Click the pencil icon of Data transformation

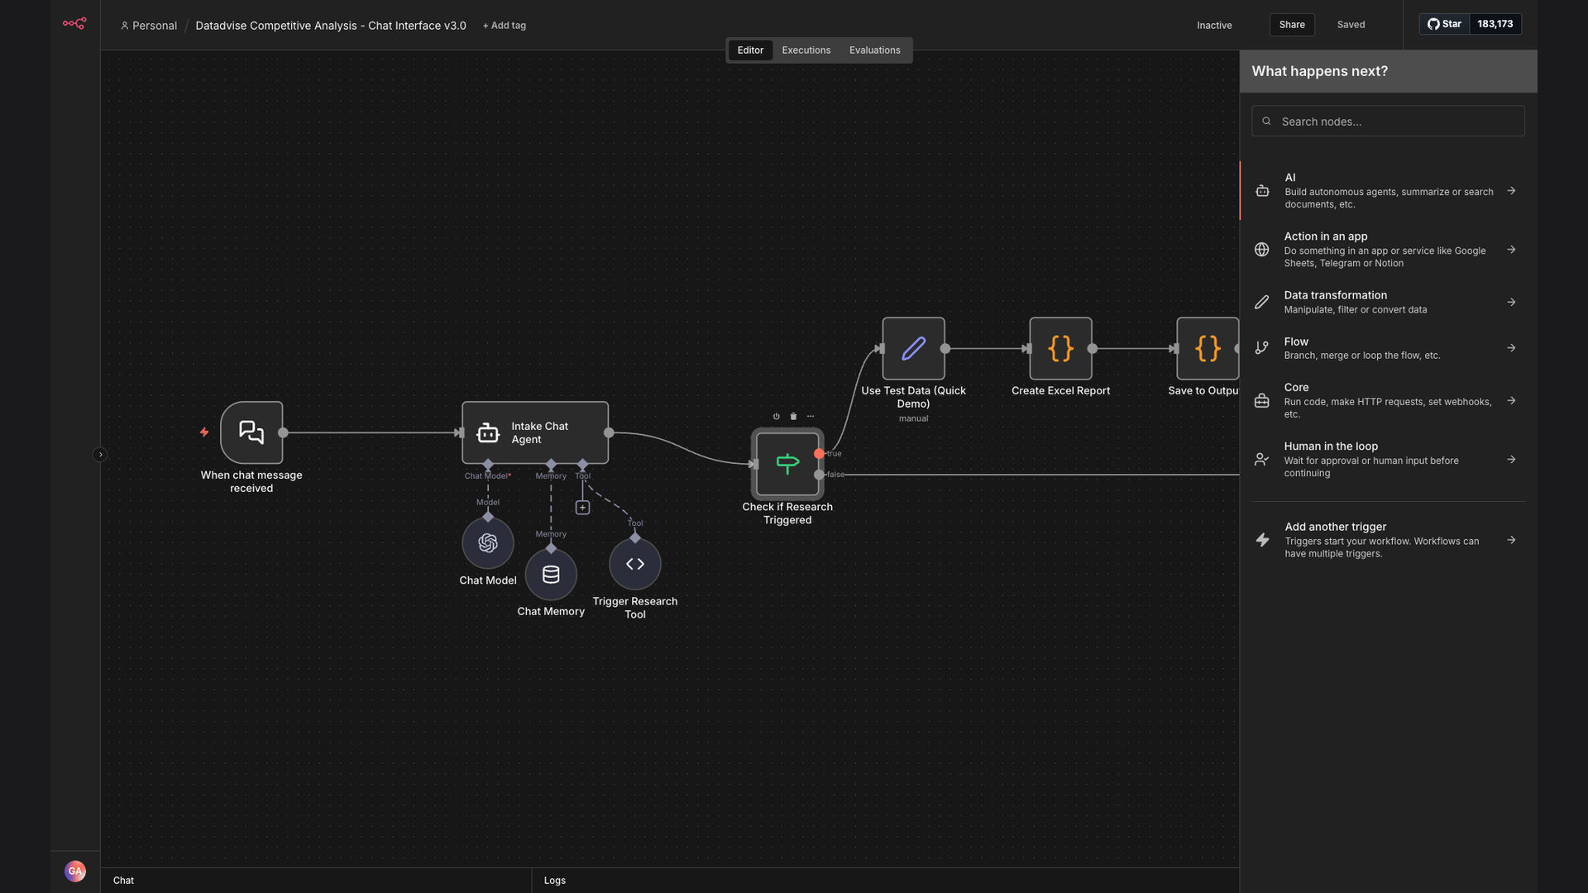tap(1261, 302)
